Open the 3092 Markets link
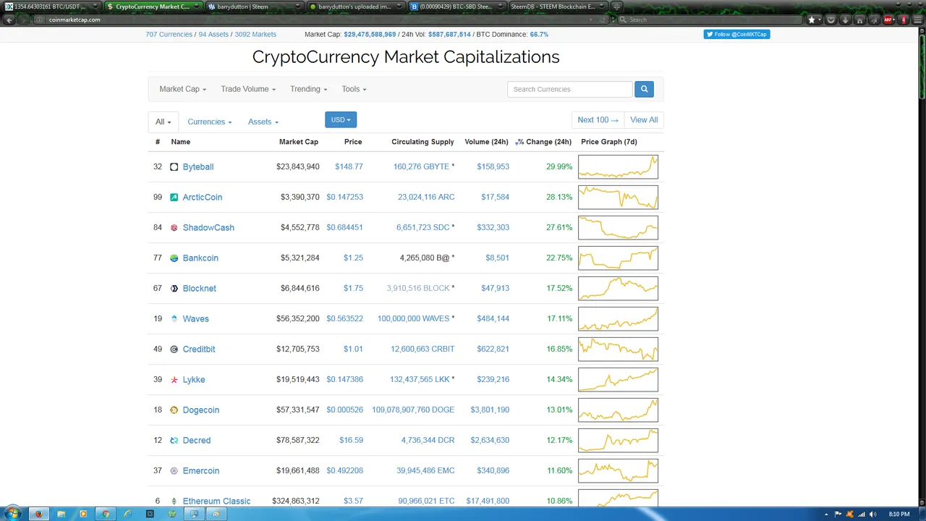 coord(255,34)
